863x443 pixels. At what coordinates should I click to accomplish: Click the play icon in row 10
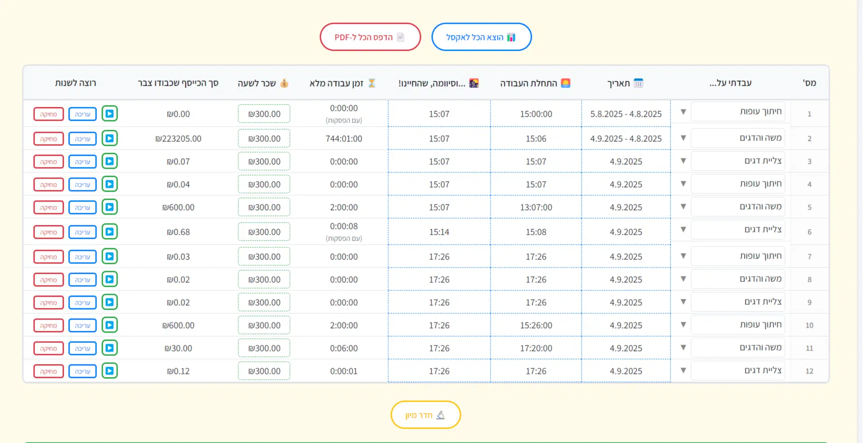(x=110, y=325)
